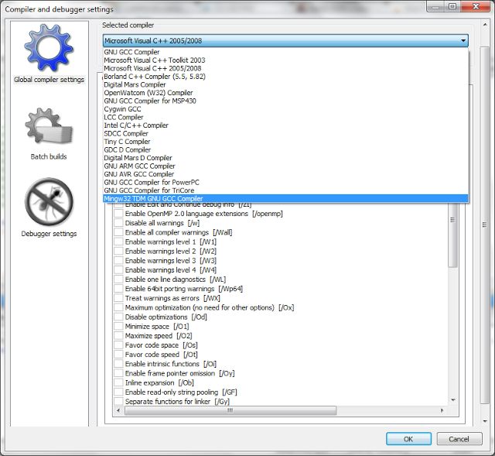Check Minimize space [/O1]

point(118,326)
